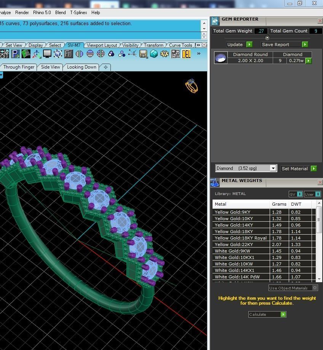
Task: Click the floppy disk save icon
Action: [x=143, y=54]
